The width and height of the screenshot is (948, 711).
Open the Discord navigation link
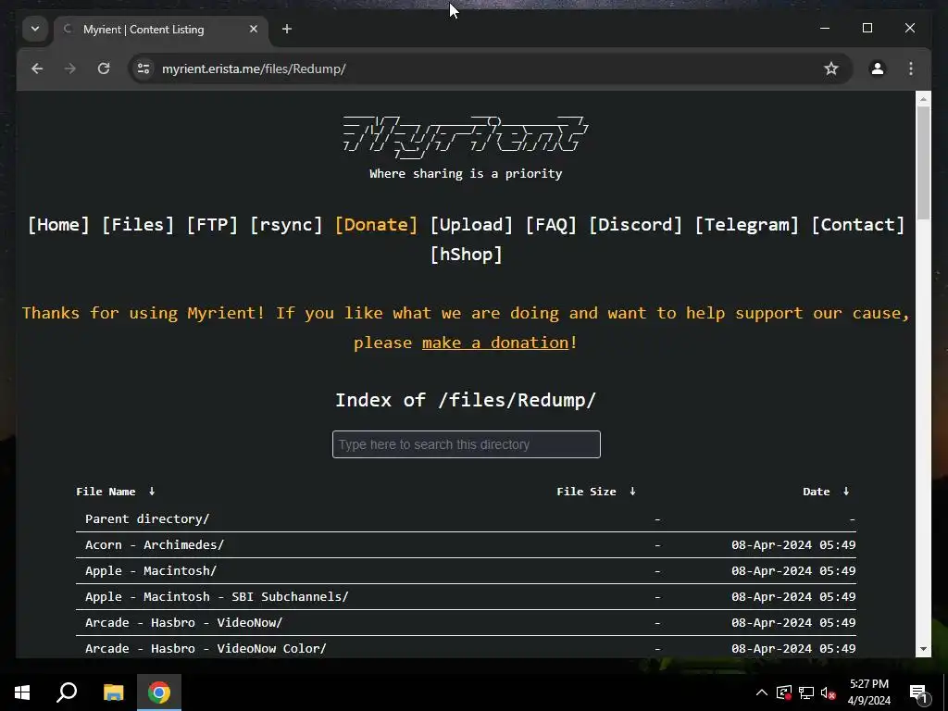635,225
